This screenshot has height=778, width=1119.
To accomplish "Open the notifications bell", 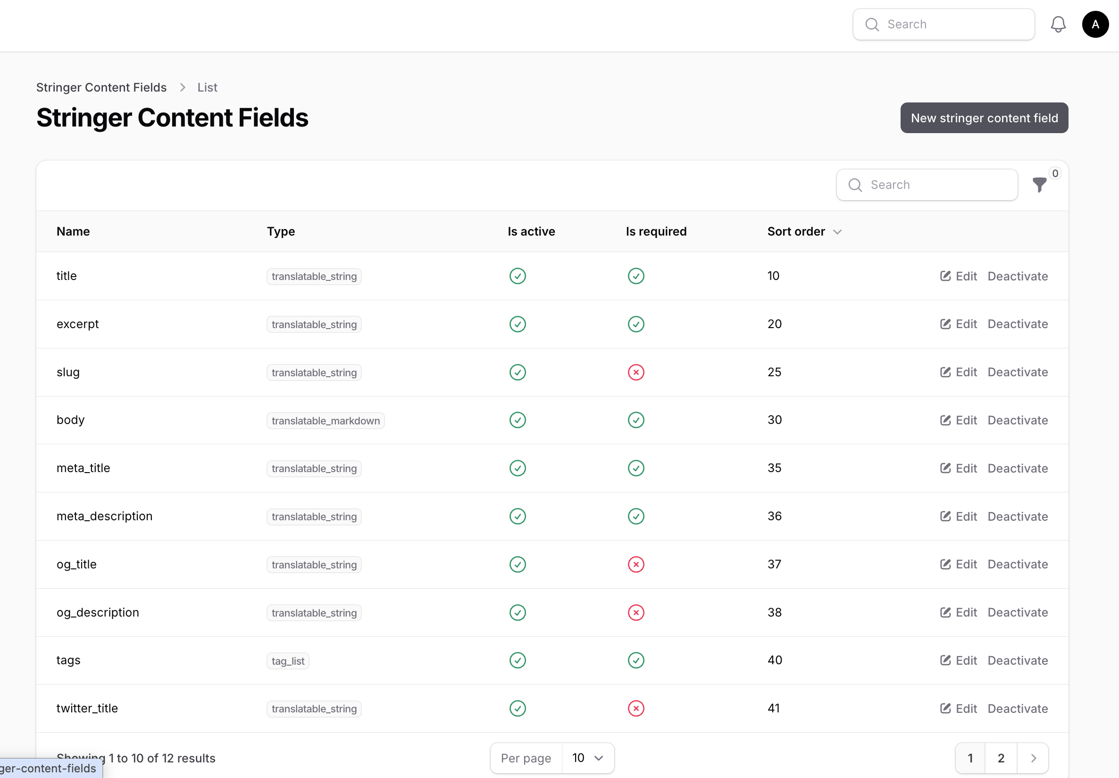I will [x=1058, y=25].
